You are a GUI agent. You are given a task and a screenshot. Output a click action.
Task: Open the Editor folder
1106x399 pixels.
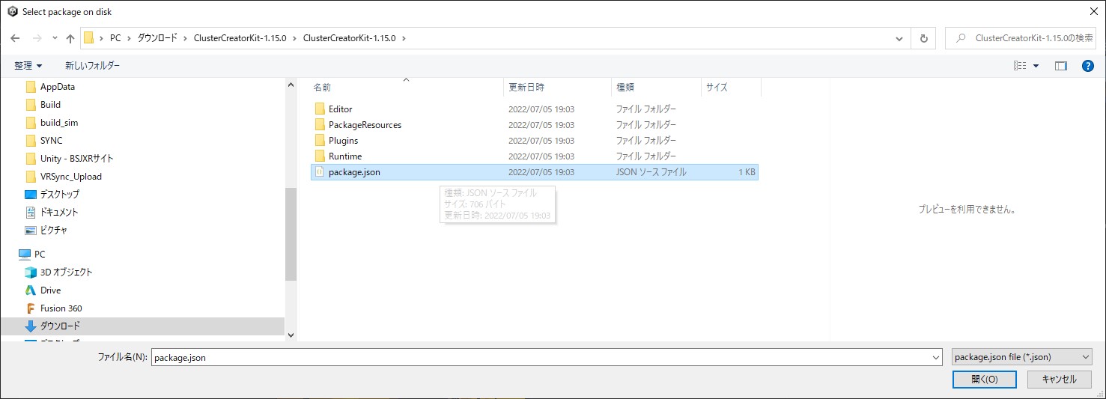tap(340, 109)
